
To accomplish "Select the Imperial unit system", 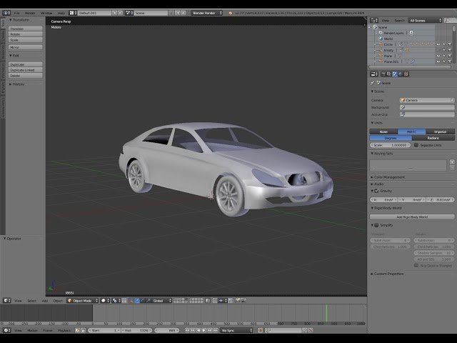I will click(x=440, y=131).
